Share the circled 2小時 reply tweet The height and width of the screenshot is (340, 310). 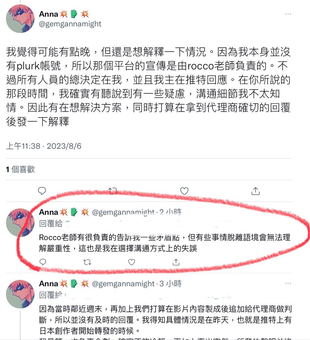(x=176, y=262)
